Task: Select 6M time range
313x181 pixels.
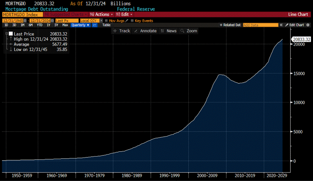Action: (x=31, y=25)
